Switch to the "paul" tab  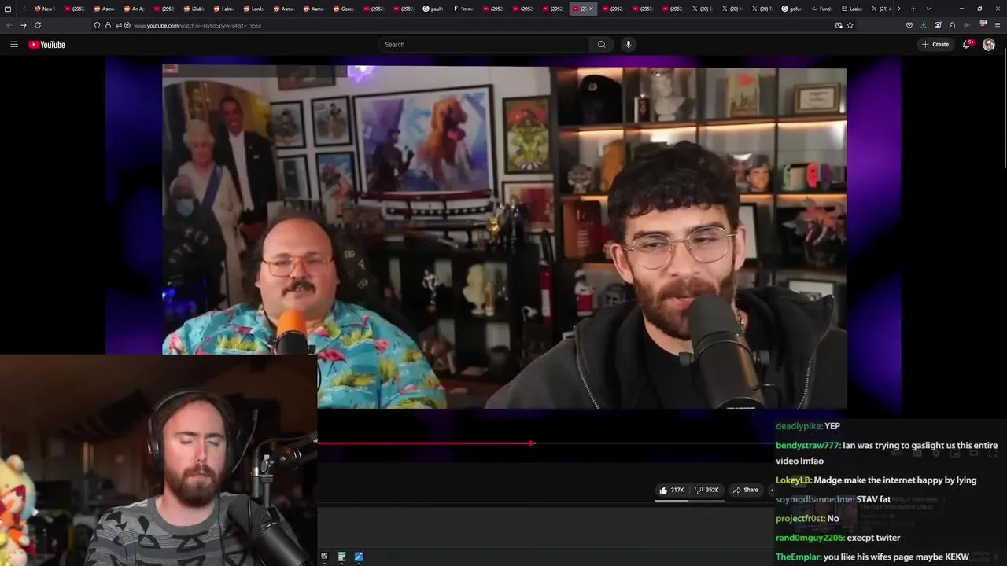tap(433, 9)
